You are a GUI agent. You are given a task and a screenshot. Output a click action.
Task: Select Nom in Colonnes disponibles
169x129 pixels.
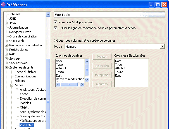click(59, 61)
